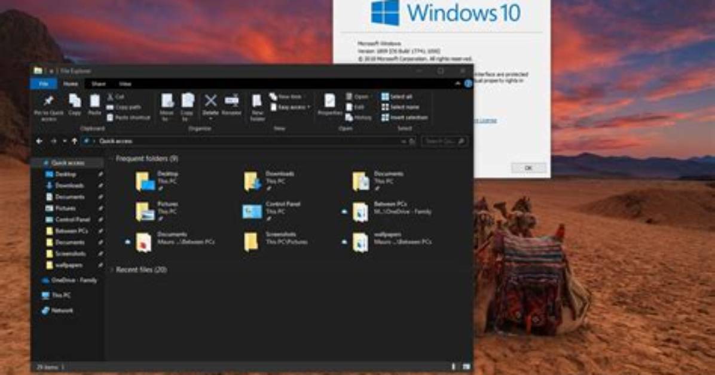Select This PC in navigation pane
Viewport: 715px width, 375px height.
point(56,295)
